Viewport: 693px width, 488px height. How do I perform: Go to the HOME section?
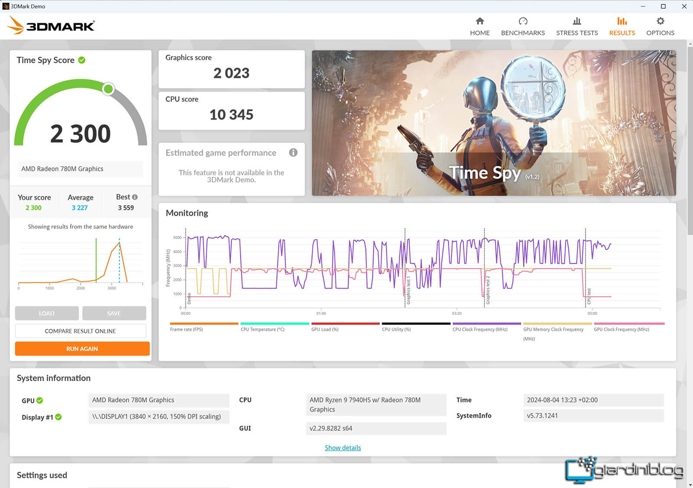[x=479, y=26]
